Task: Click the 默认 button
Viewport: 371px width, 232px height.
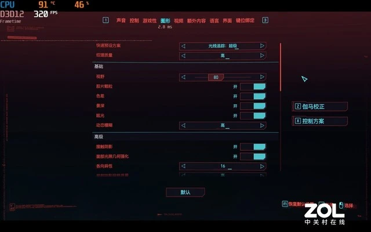Action: [x=185, y=192]
